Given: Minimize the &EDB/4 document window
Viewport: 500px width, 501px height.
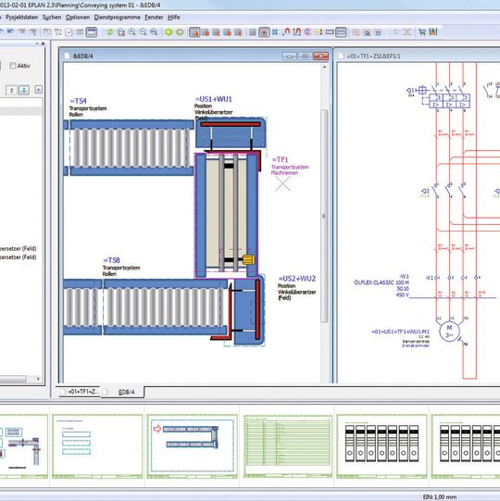Looking at the screenshot, I should point(289,56).
